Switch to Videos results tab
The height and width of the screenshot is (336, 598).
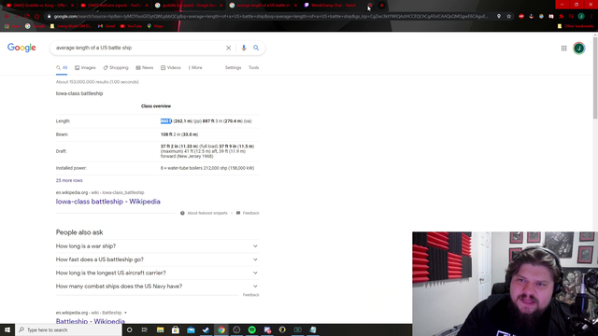(170, 68)
